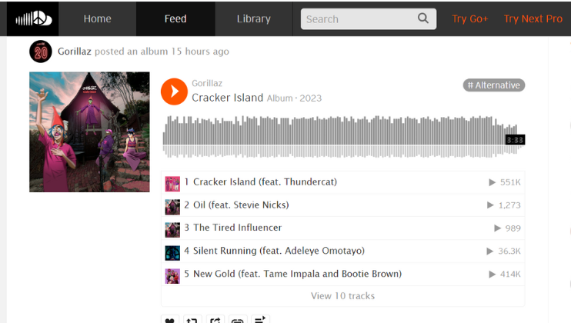
Task: Copy link using the link icon
Action: [238, 319]
